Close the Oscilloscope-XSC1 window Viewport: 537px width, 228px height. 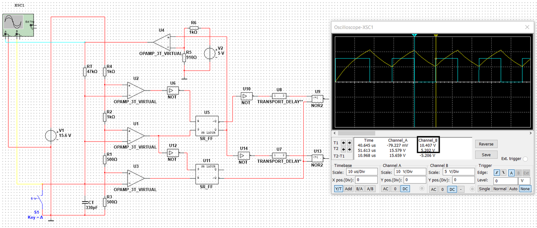(x=527, y=27)
